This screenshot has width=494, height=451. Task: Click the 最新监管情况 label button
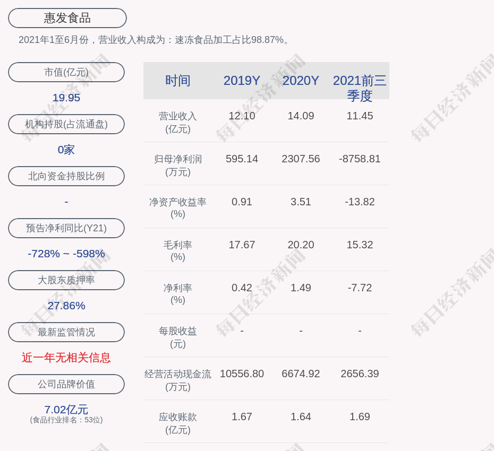[66, 332]
